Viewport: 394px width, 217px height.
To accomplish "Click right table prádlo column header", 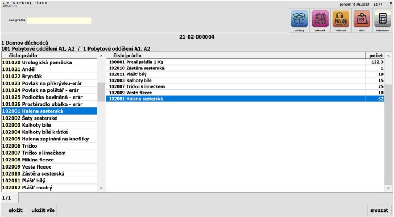I will (245, 56).
